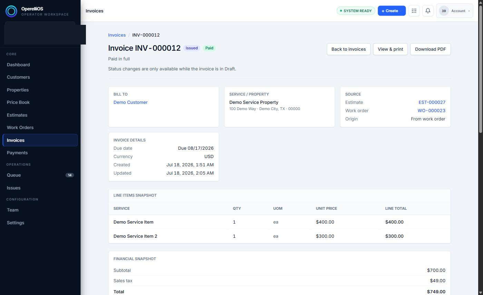The image size is (483, 295).
Task: Expand the Account dropdown menu
Action: pos(455,11)
